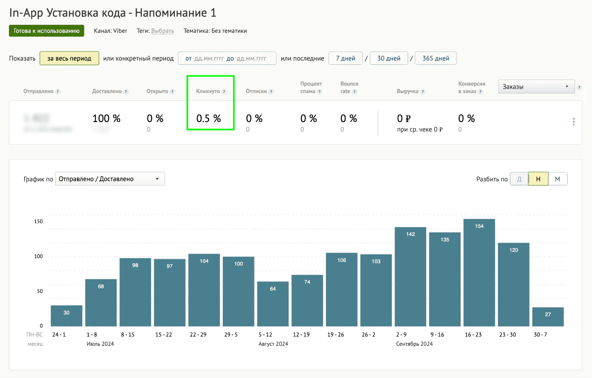Split chart by month (М)
Screen dimensions: 592x378
point(558,179)
